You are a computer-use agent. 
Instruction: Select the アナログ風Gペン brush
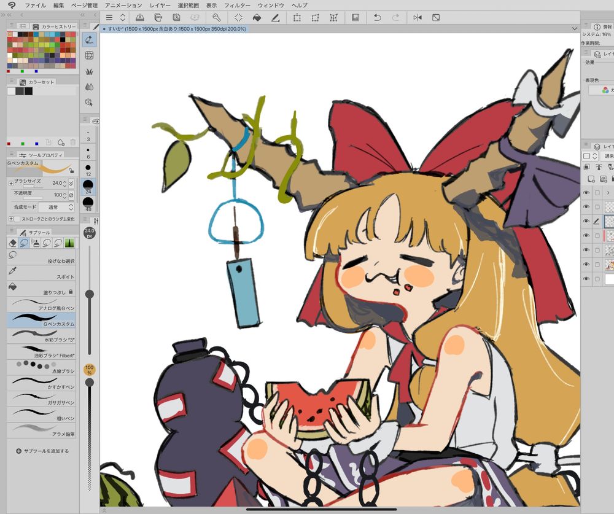point(41,304)
